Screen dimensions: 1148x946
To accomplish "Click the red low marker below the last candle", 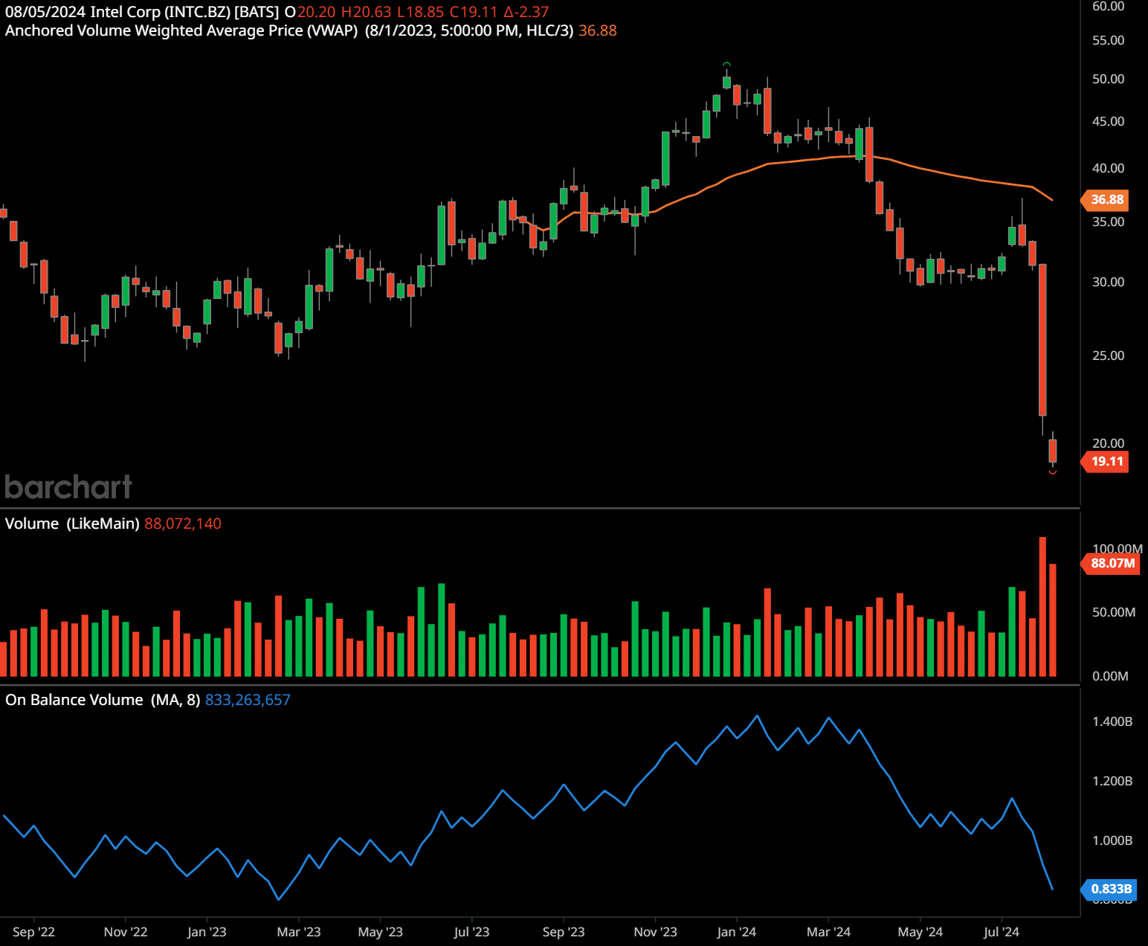I will (x=1053, y=472).
